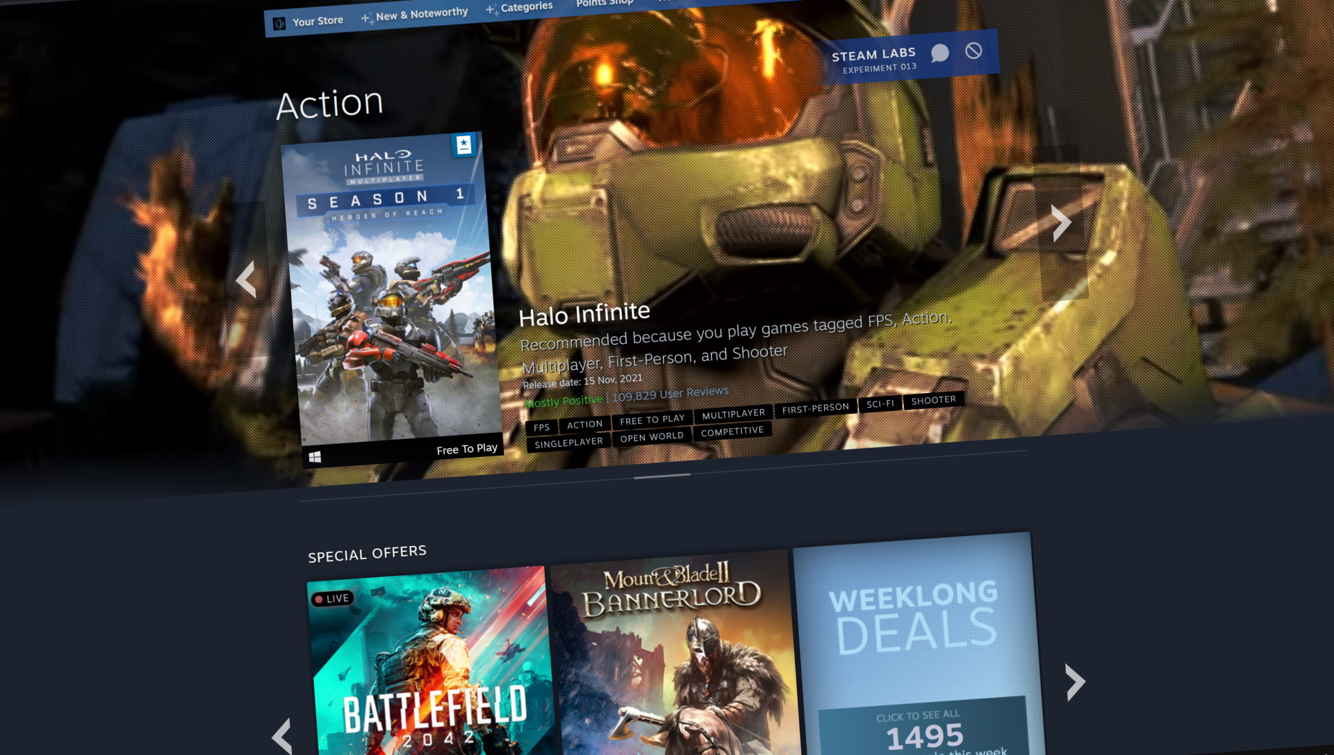Click the block/disable icon next to chat
The height and width of the screenshot is (755, 1334).
973,51
